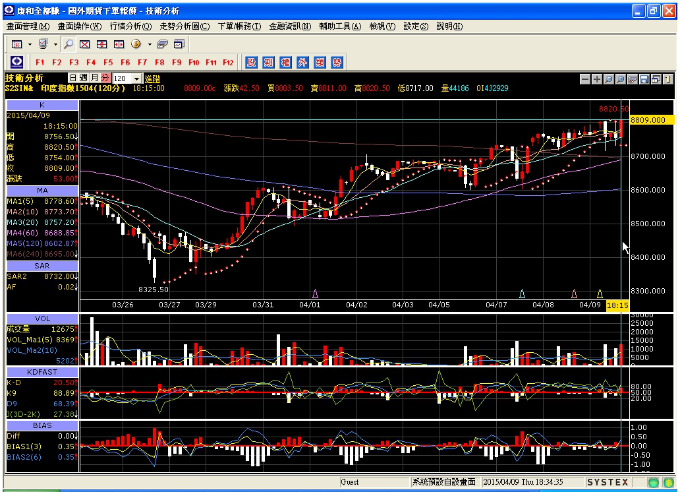Open the 走勢分析圖(C) menu
The image size is (680, 492).
tap(184, 26)
